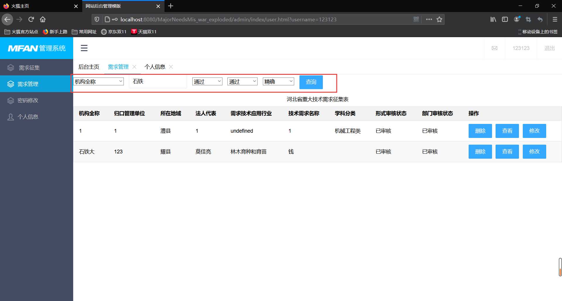Click the 123123 username in header
562x301 pixels.
point(521,48)
